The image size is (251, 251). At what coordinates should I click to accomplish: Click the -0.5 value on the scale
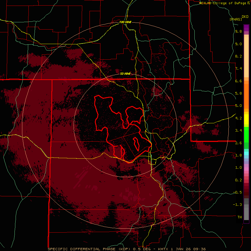[237, 192]
